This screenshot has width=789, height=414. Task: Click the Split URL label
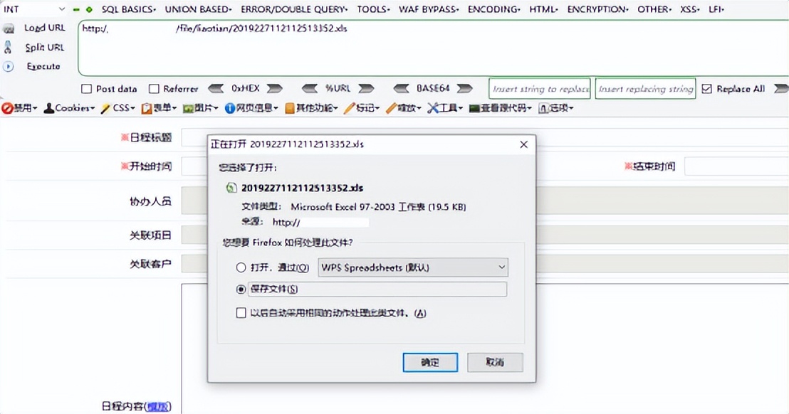[45, 48]
